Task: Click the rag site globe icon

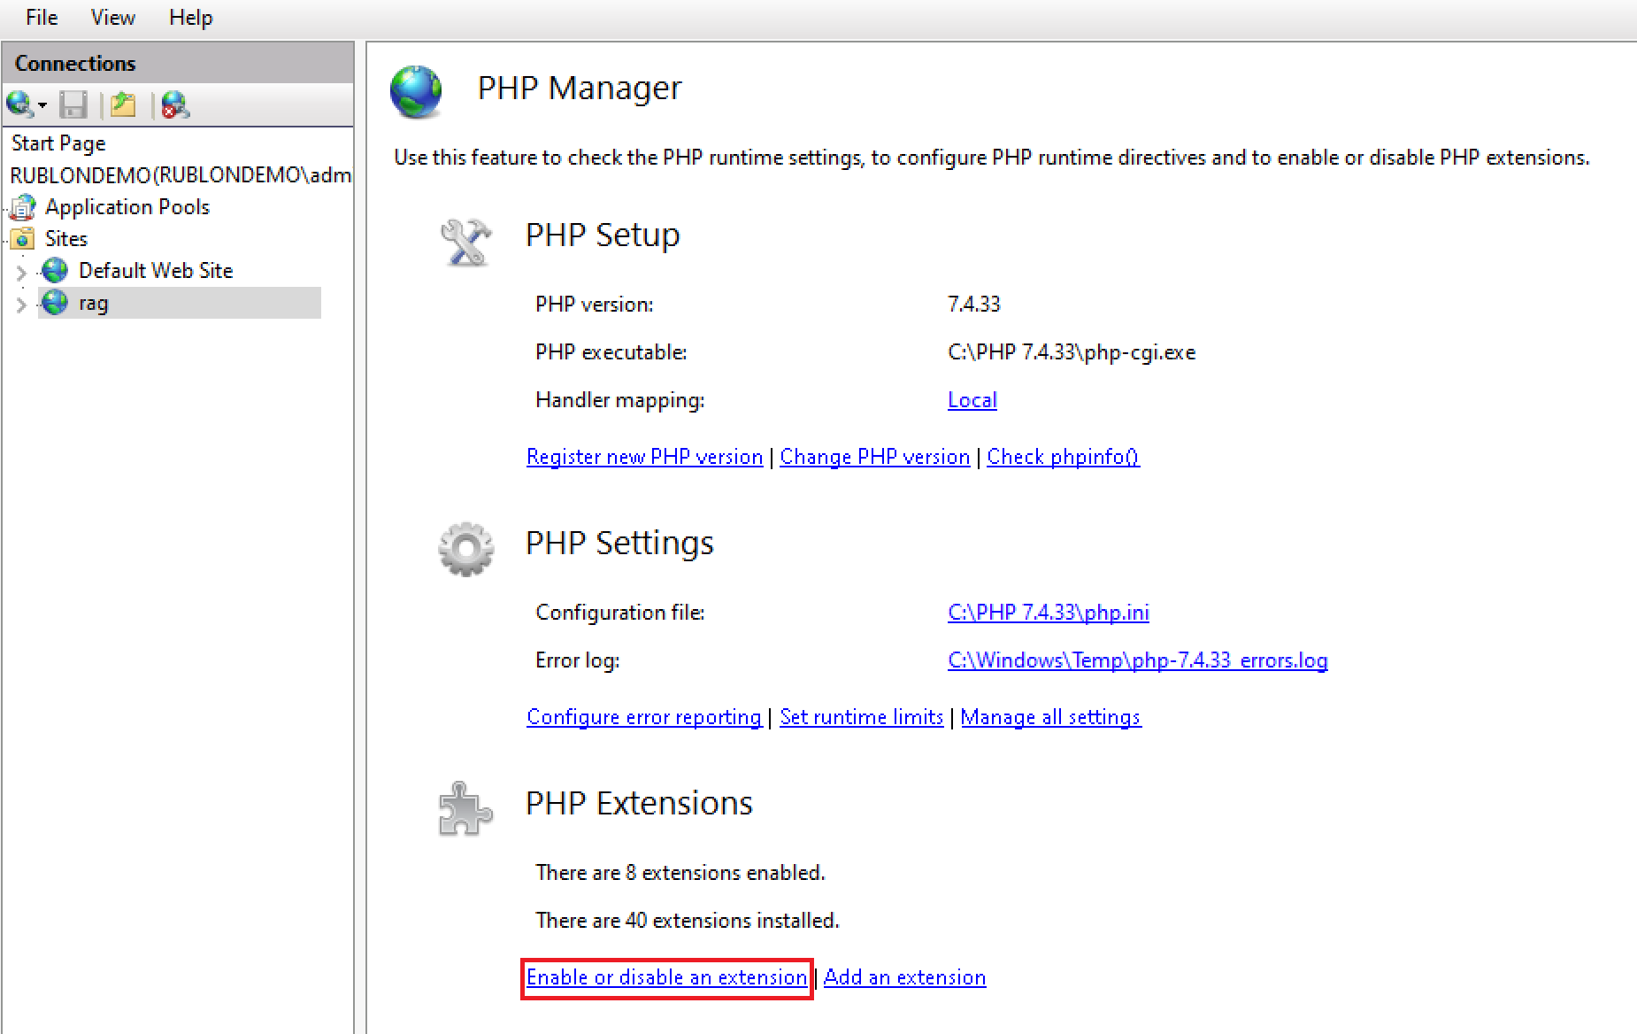Action: click(55, 303)
